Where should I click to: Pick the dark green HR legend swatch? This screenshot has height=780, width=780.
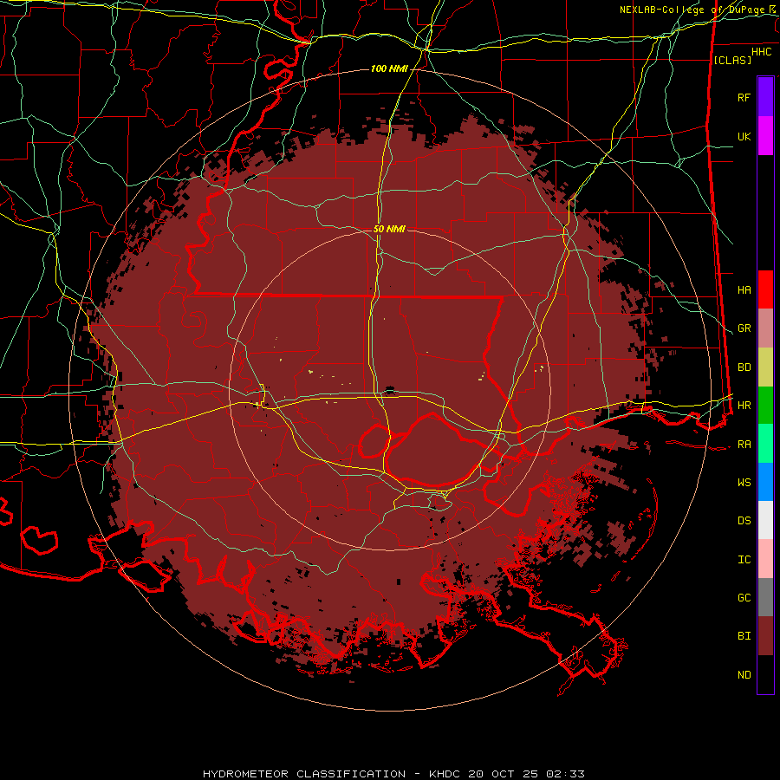[765, 406]
